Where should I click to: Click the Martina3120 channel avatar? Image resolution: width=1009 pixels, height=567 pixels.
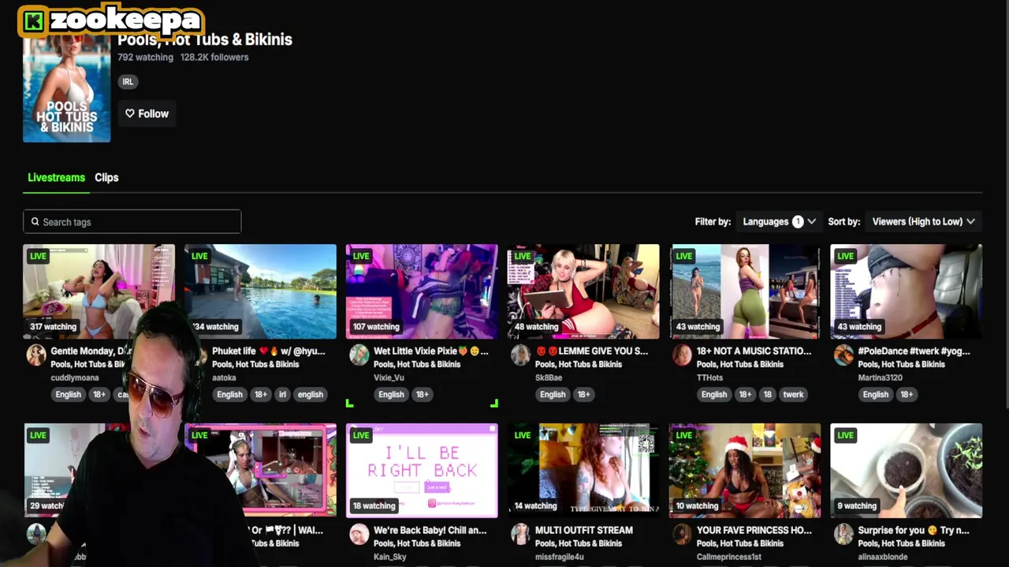point(844,354)
